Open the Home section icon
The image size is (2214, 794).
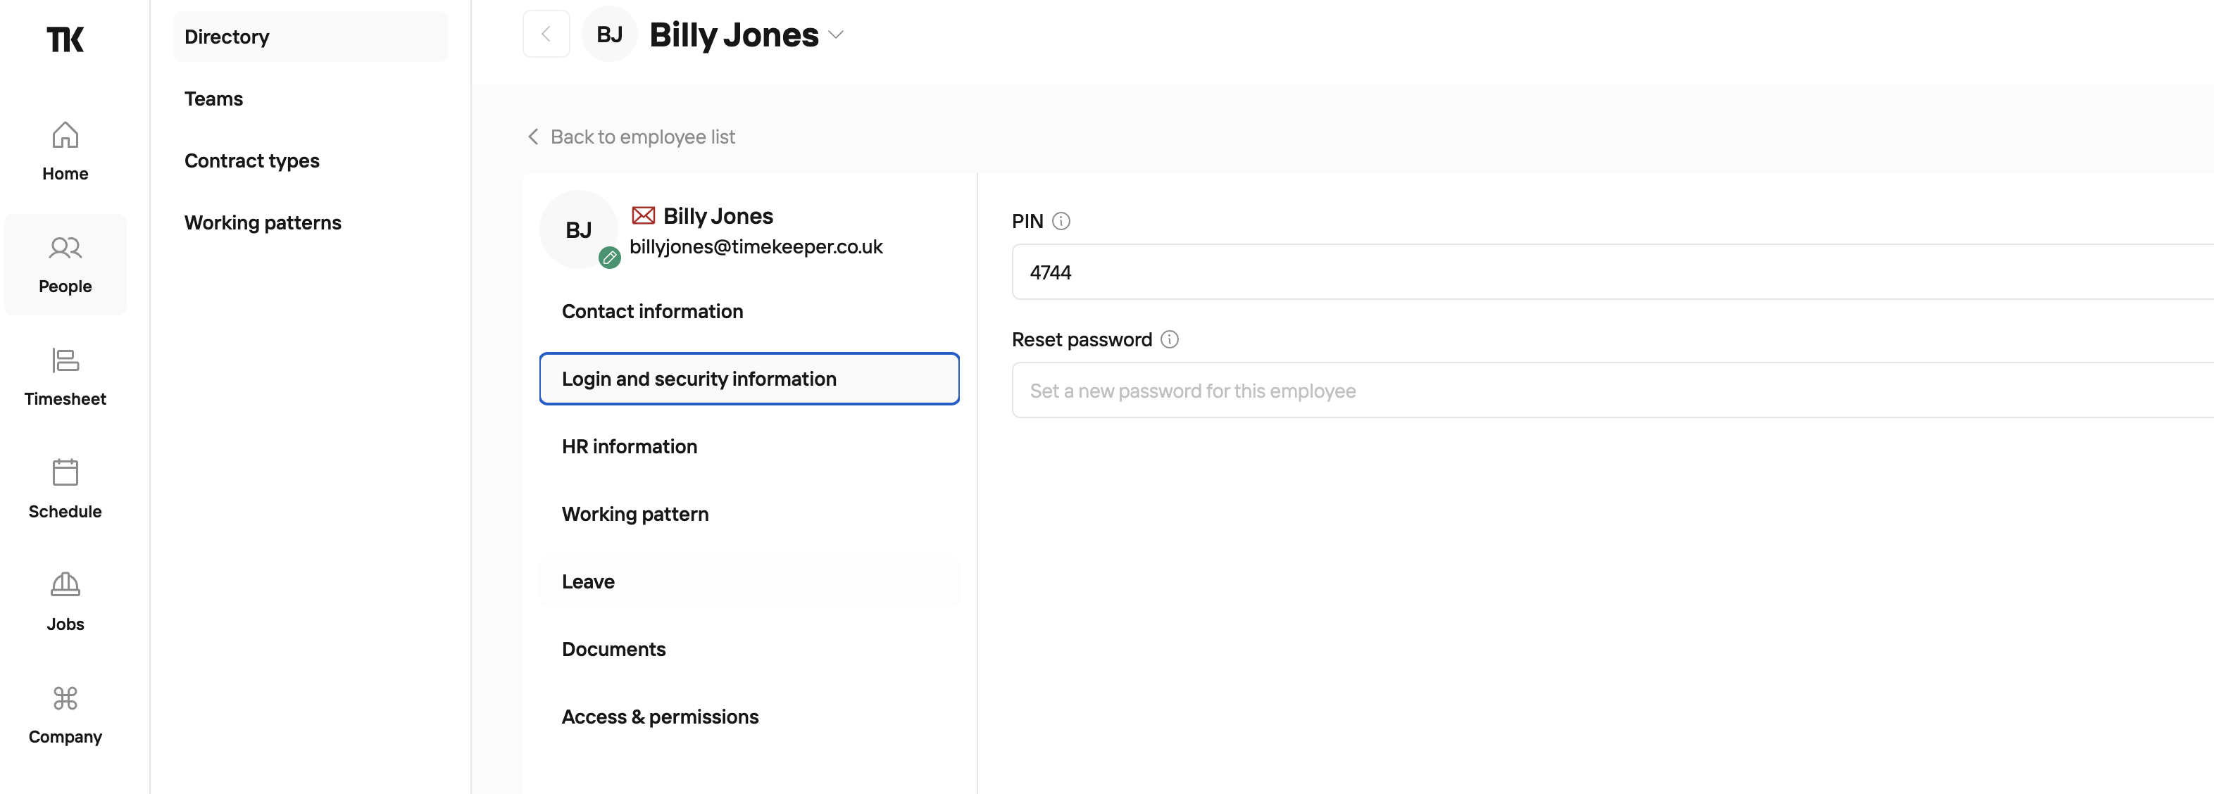click(x=65, y=135)
